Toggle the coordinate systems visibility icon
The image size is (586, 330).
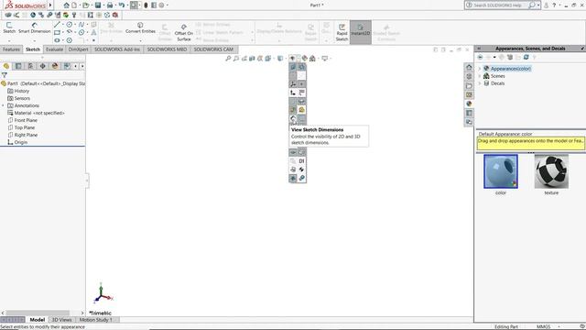click(x=293, y=84)
